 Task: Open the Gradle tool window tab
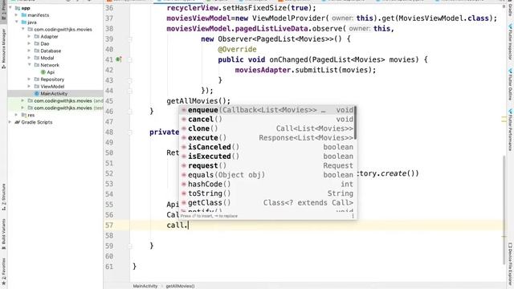click(510, 9)
